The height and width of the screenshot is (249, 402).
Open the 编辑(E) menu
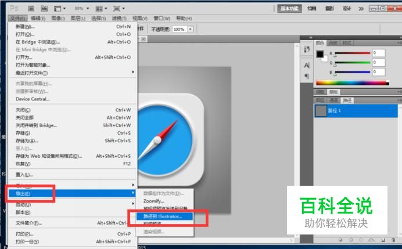[38, 18]
